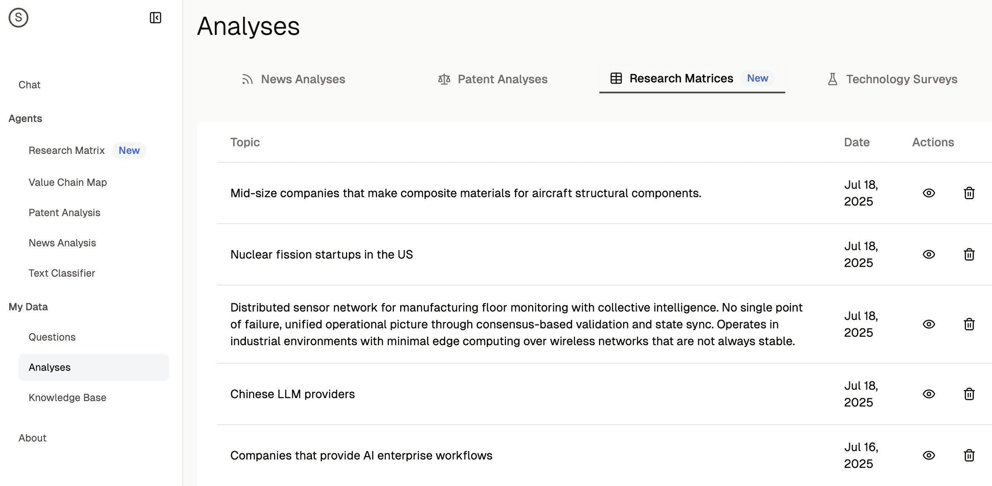Open the Knowledge Base page
This screenshot has height=486, width=992.
point(67,398)
